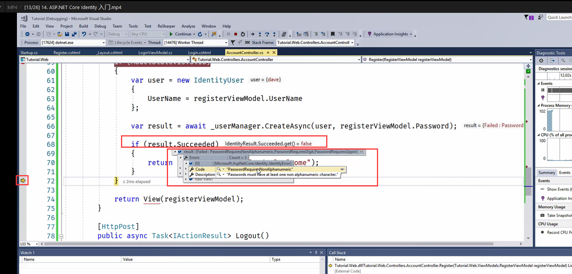
Task: Click Diagnostic Tools settings gear icon
Action: click(x=541, y=61)
